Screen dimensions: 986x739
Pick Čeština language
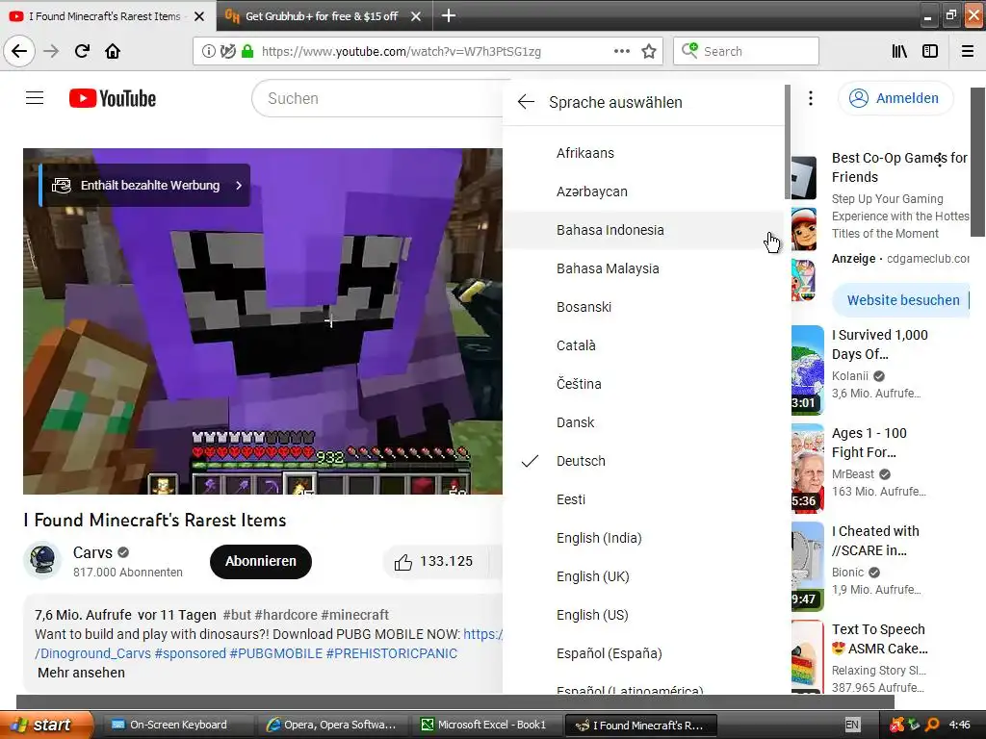[643, 384]
